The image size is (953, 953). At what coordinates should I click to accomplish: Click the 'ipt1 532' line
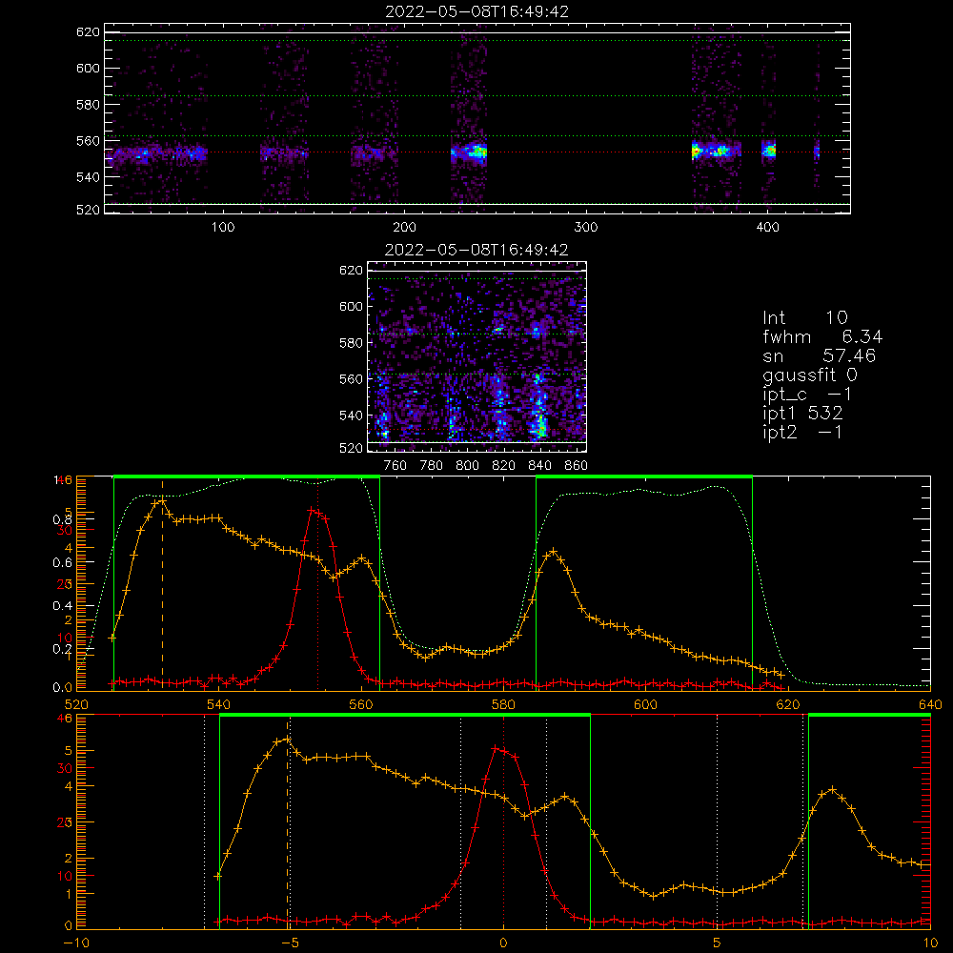(x=802, y=414)
